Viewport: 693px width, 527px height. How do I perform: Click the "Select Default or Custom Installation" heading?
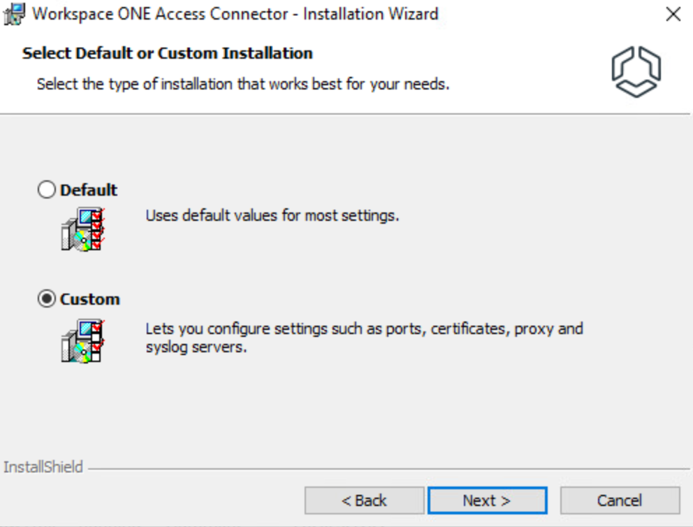point(168,53)
